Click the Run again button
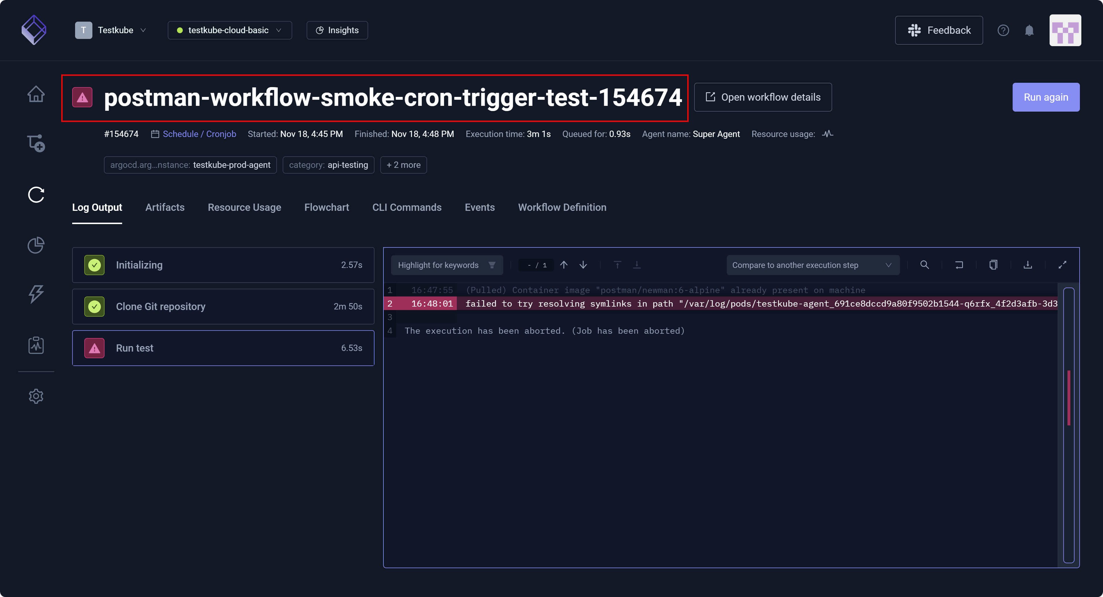The width and height of the screenshot is (1103, 597). tap(1045, 97)
